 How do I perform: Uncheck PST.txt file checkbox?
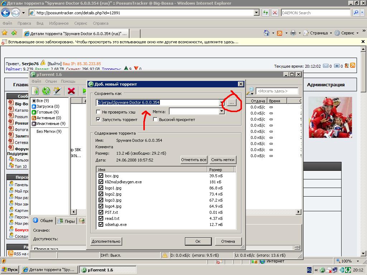coord(101,212)
